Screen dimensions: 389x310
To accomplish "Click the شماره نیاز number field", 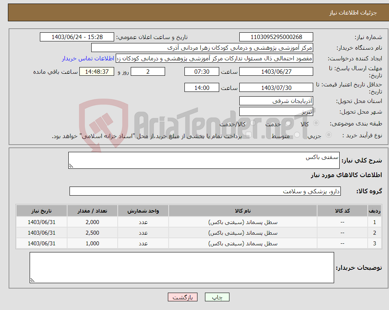I will pos(276,37).
